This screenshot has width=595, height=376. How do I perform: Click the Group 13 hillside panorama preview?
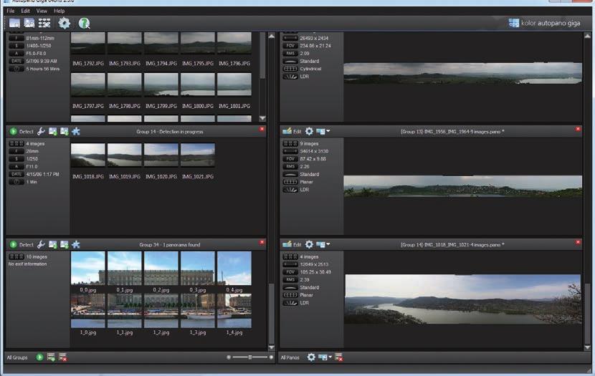463,186
